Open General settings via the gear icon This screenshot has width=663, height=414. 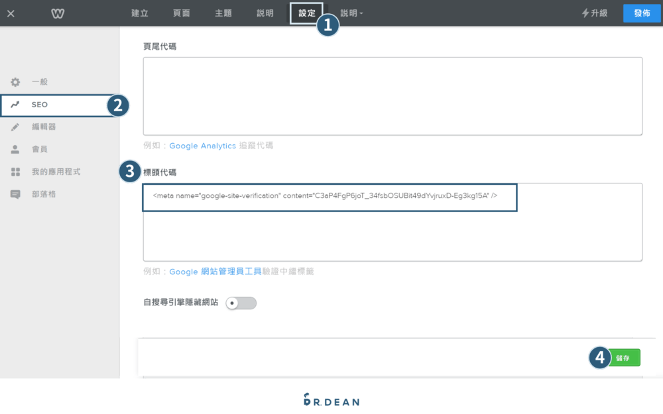pos(15,81)
